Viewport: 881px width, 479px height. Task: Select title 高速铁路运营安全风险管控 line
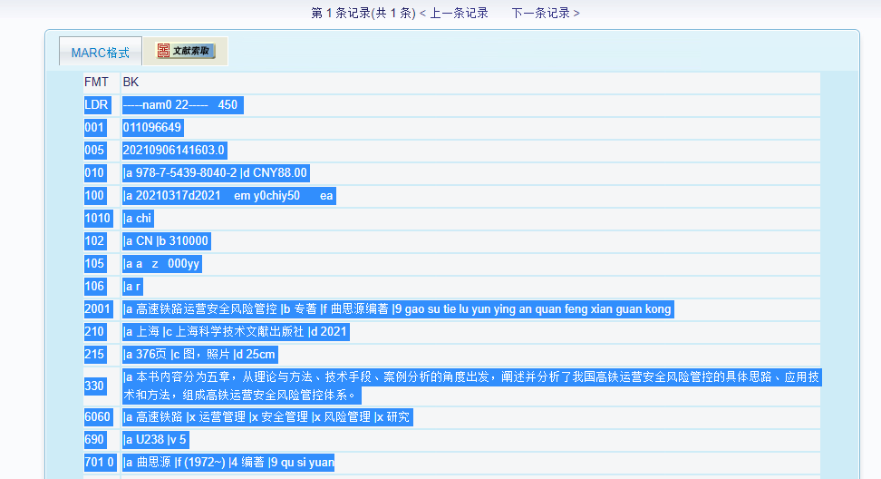coord(398,308)
